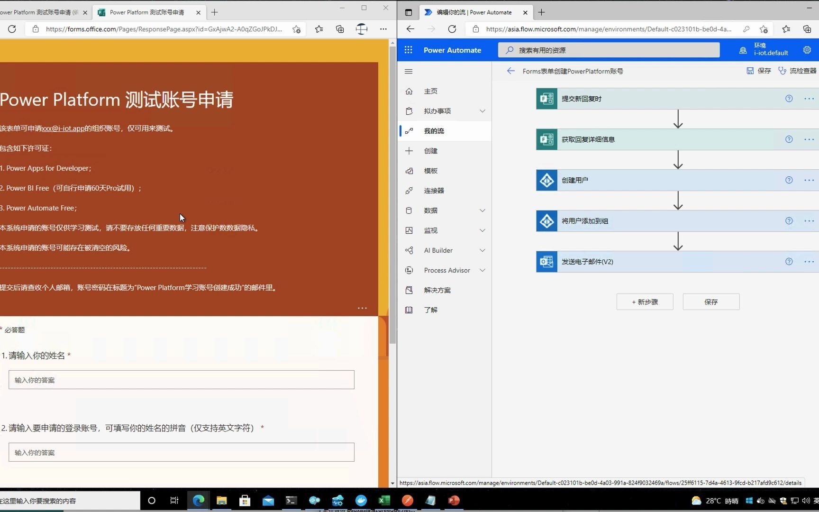Open Task View on the taskbar
819x512 pixels.
[x=174, y=500]
